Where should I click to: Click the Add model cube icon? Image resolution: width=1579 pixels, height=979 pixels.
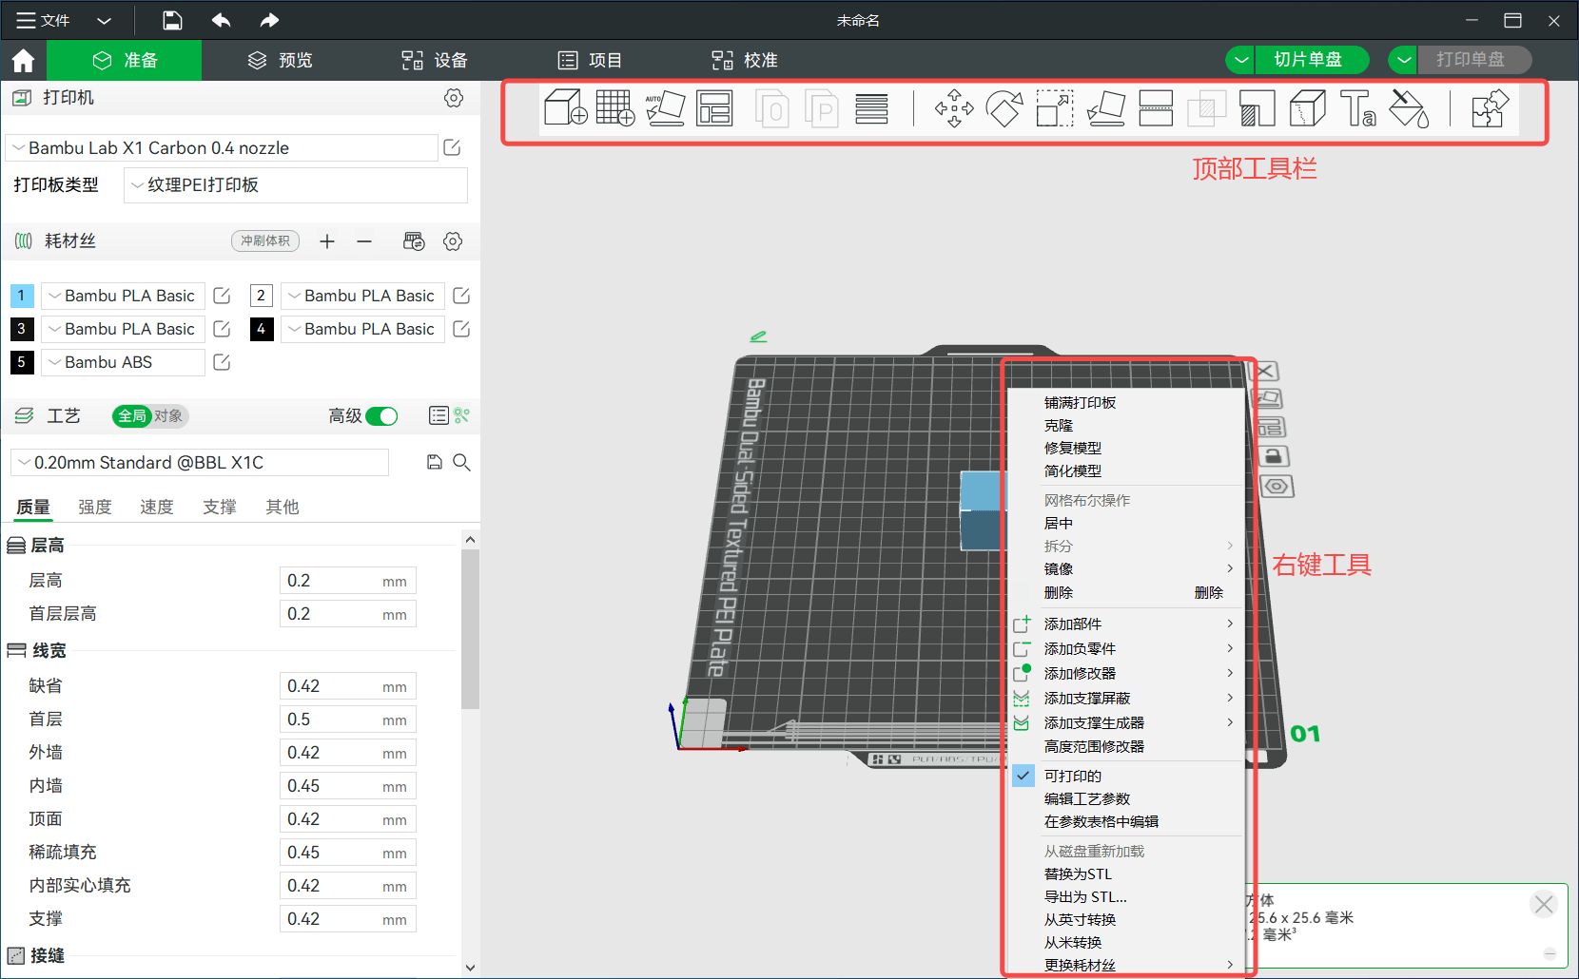(565, 108)
